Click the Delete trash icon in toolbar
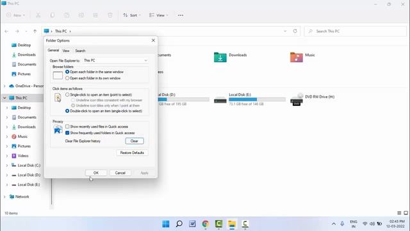 (x=110, y=15)
